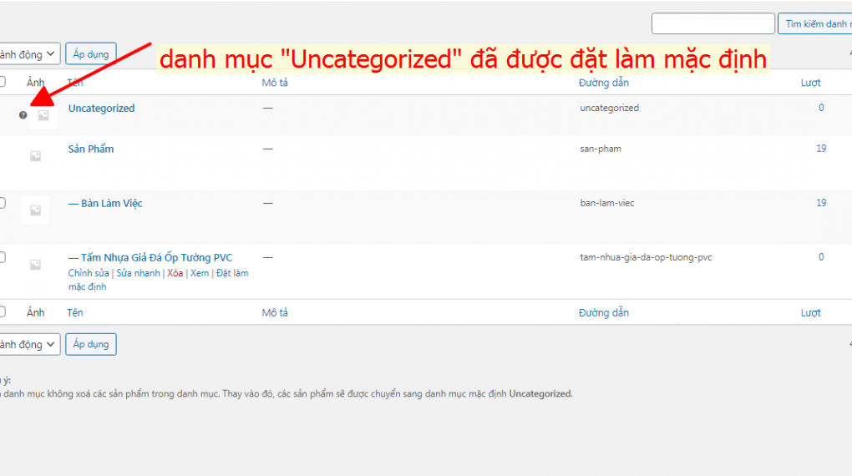Check the Tấm Nhựa Giả Đá row checkbox
This screenshot has width=852, height=476.
tap(3, 257)
